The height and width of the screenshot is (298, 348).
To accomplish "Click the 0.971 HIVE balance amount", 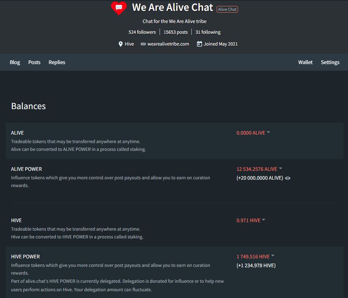I will click(248, 221).
